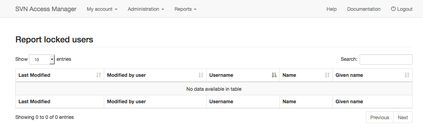Click "Showing 0 to 0 of 0 entries" text

(x=45, y=117)
